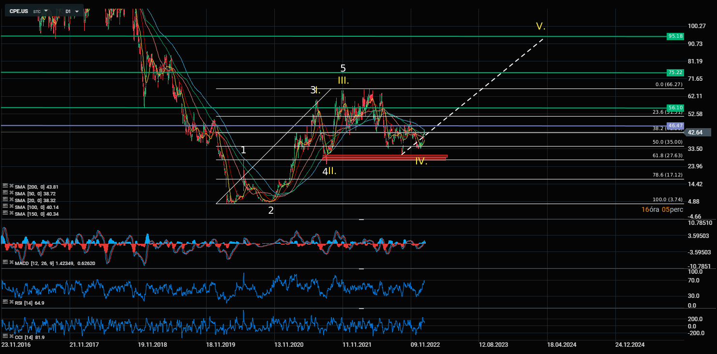Click the 18.11.2019 date on time axis

221,345
